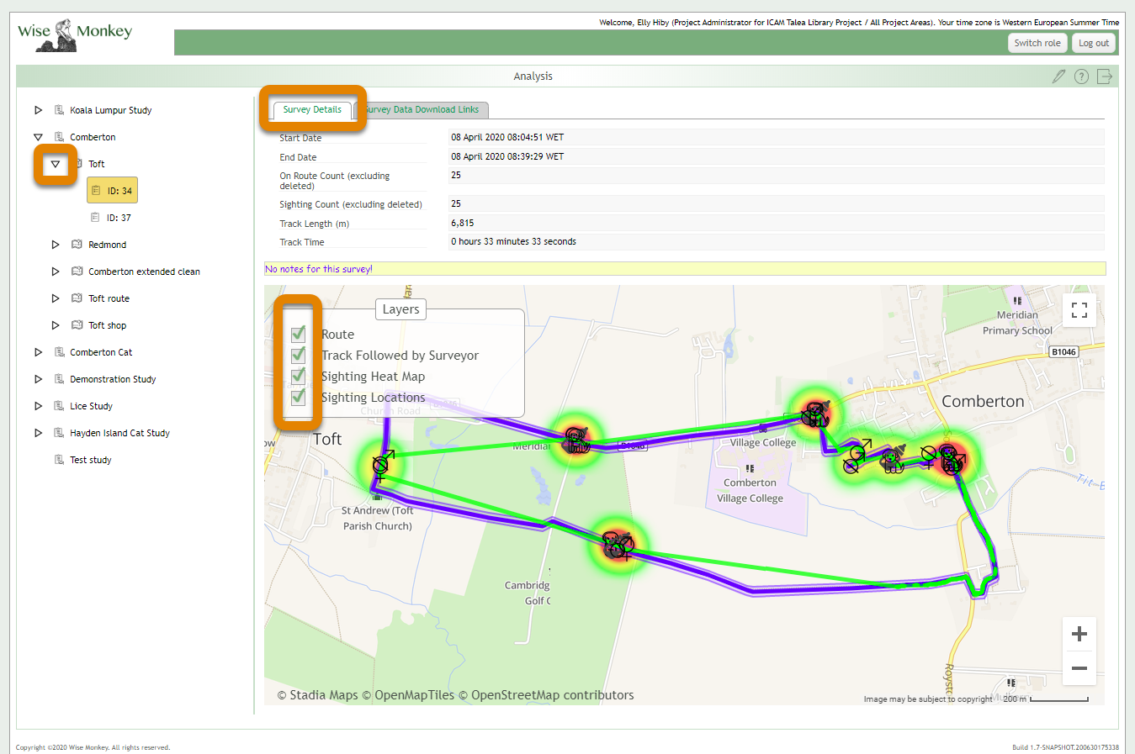Image resolution: width=1135 pixels, height=754 pixels.
Task: Expand Comberton extended clean node
Action: click(x=56, y=272)
